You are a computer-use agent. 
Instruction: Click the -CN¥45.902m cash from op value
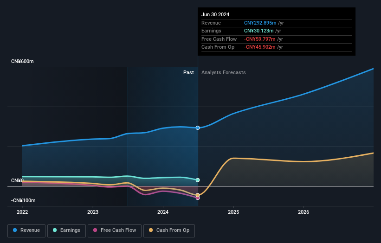pyautogui.click(x=260, y=47)
